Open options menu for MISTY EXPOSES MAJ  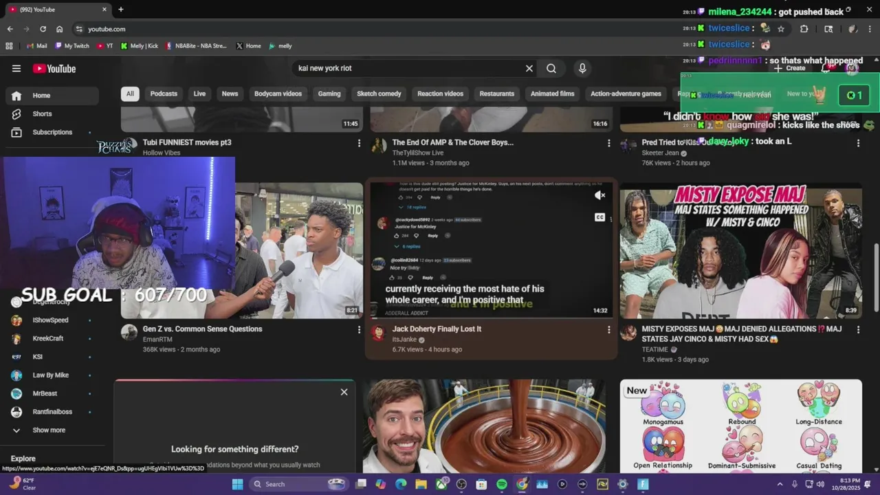tap(858, 330)
